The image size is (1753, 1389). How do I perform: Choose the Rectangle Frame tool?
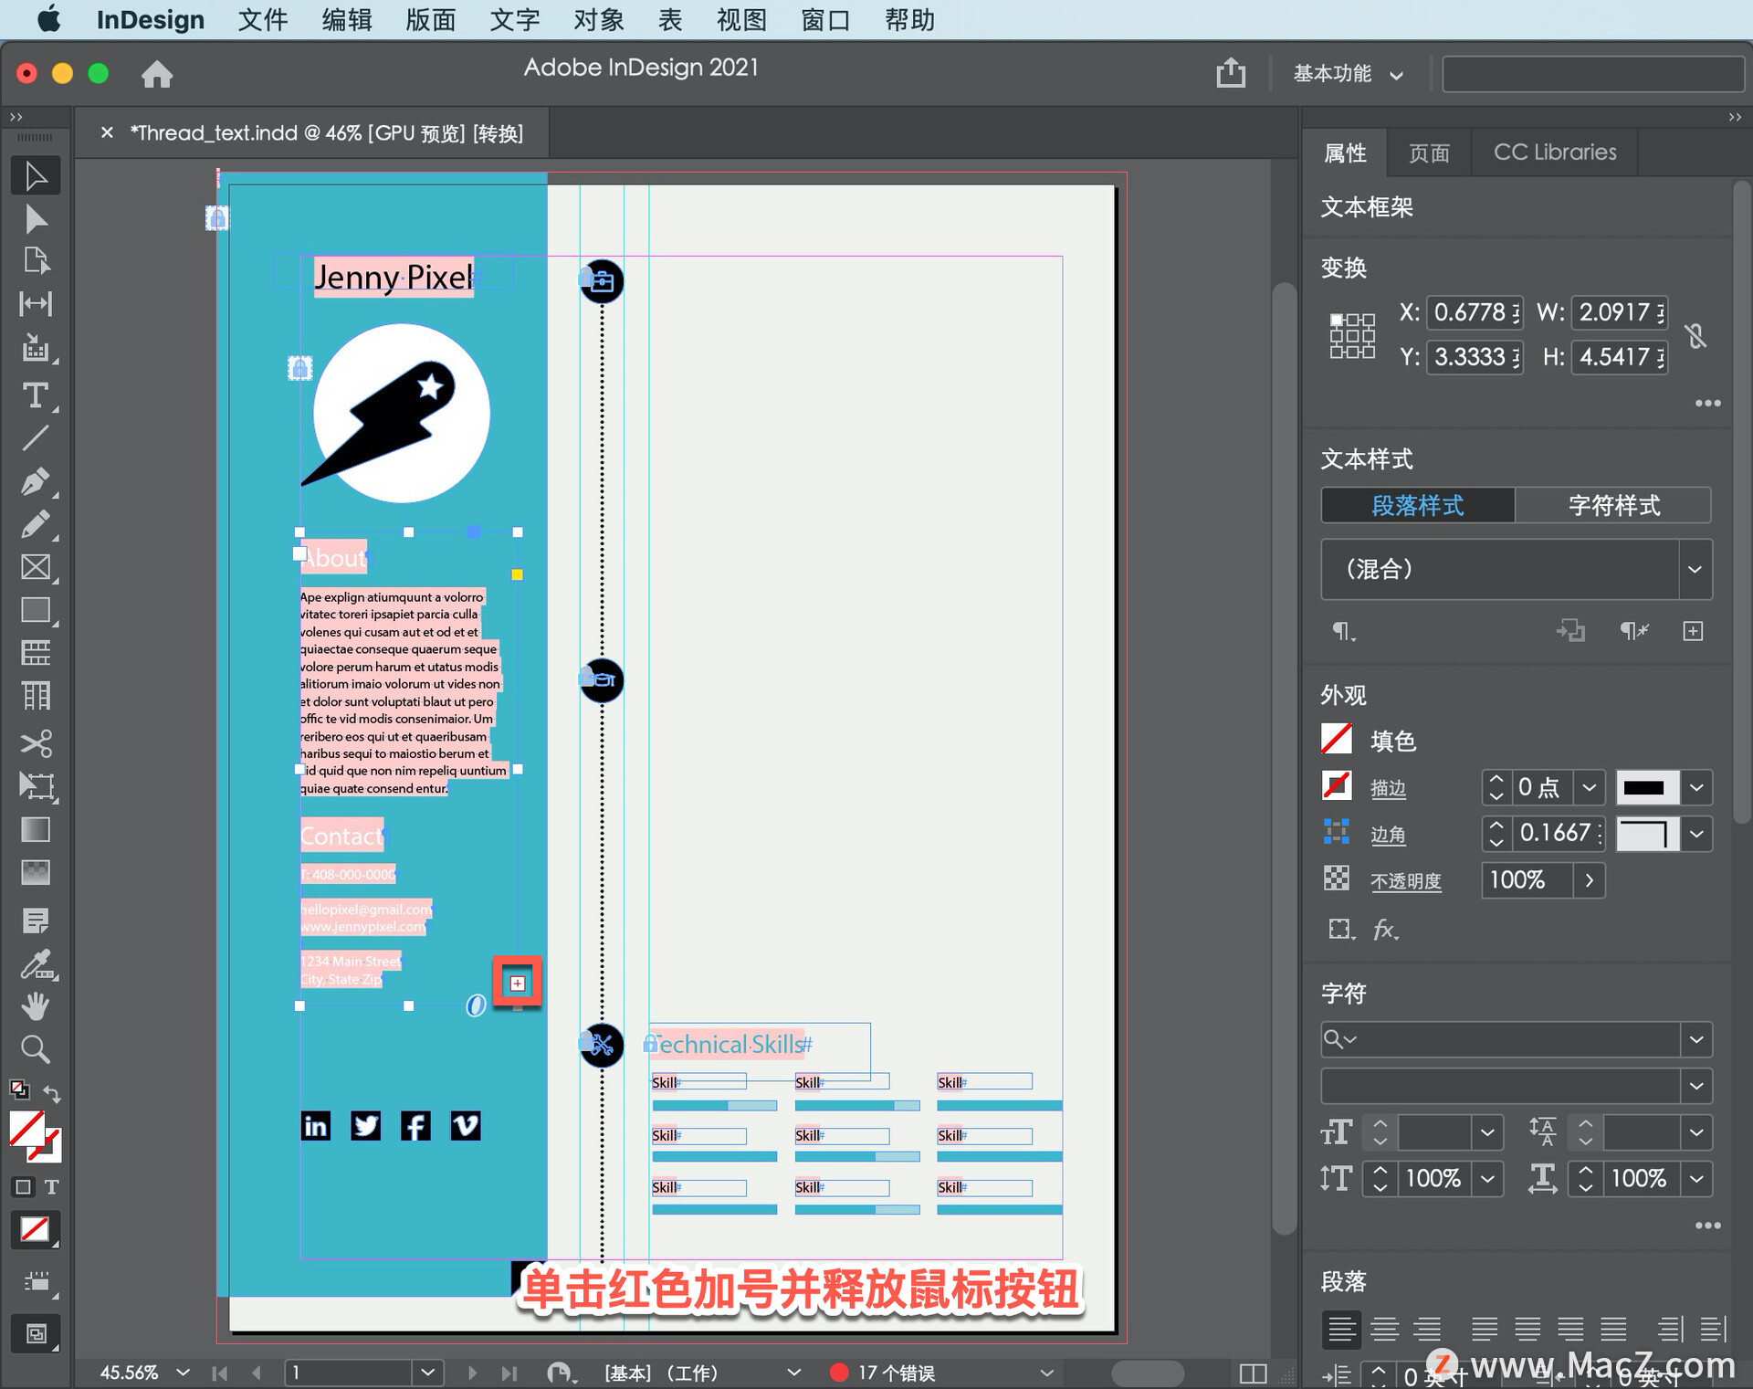[36, 567]
